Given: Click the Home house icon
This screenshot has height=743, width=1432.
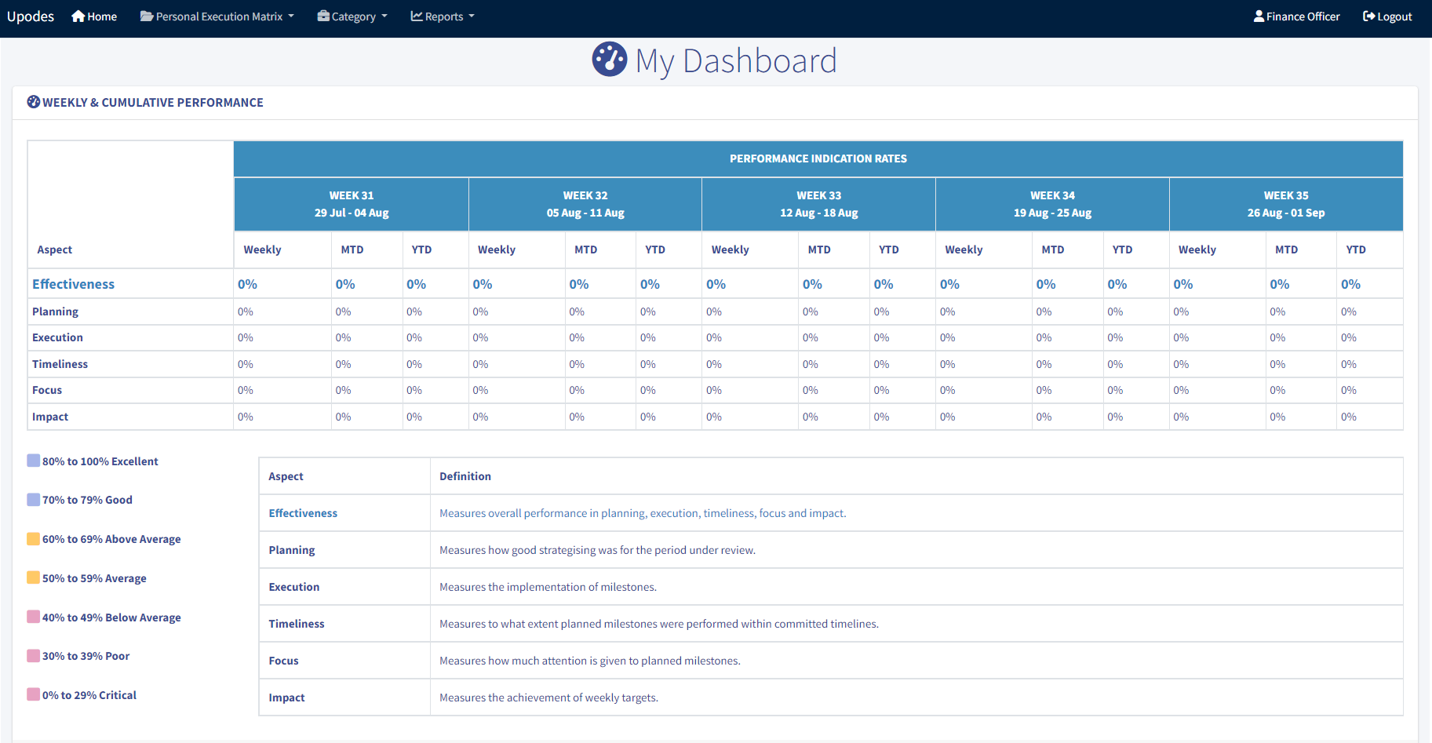Looking at the screenshot, I should click(78, 16).
